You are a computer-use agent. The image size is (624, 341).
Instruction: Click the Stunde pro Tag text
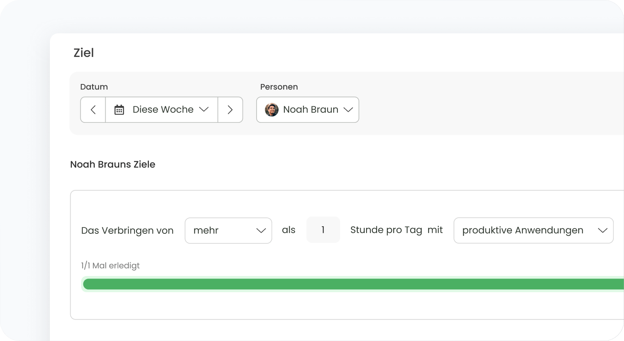tap(386, 230)
